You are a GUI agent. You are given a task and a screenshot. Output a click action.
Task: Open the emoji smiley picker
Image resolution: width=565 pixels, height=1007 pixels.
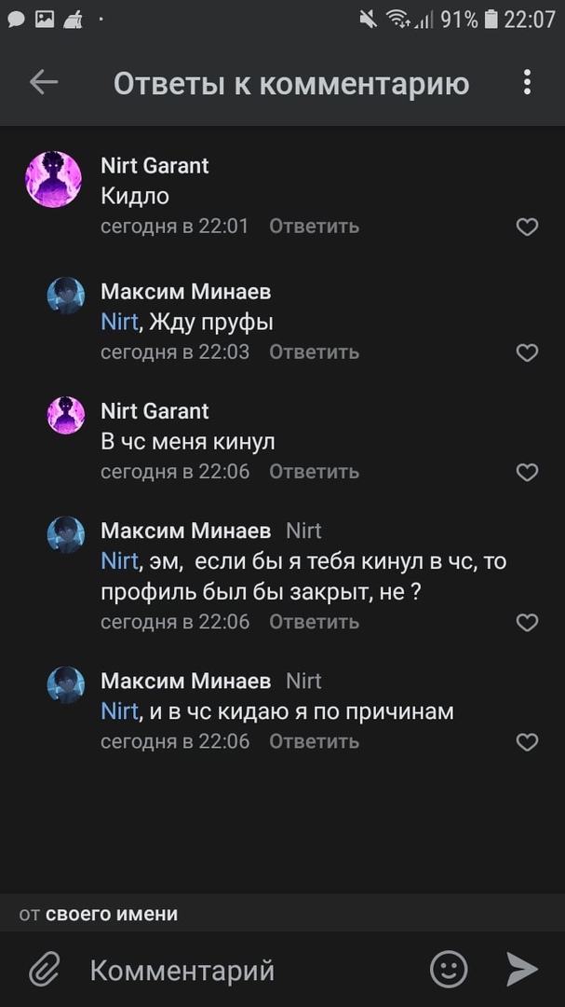click(449, 970)
